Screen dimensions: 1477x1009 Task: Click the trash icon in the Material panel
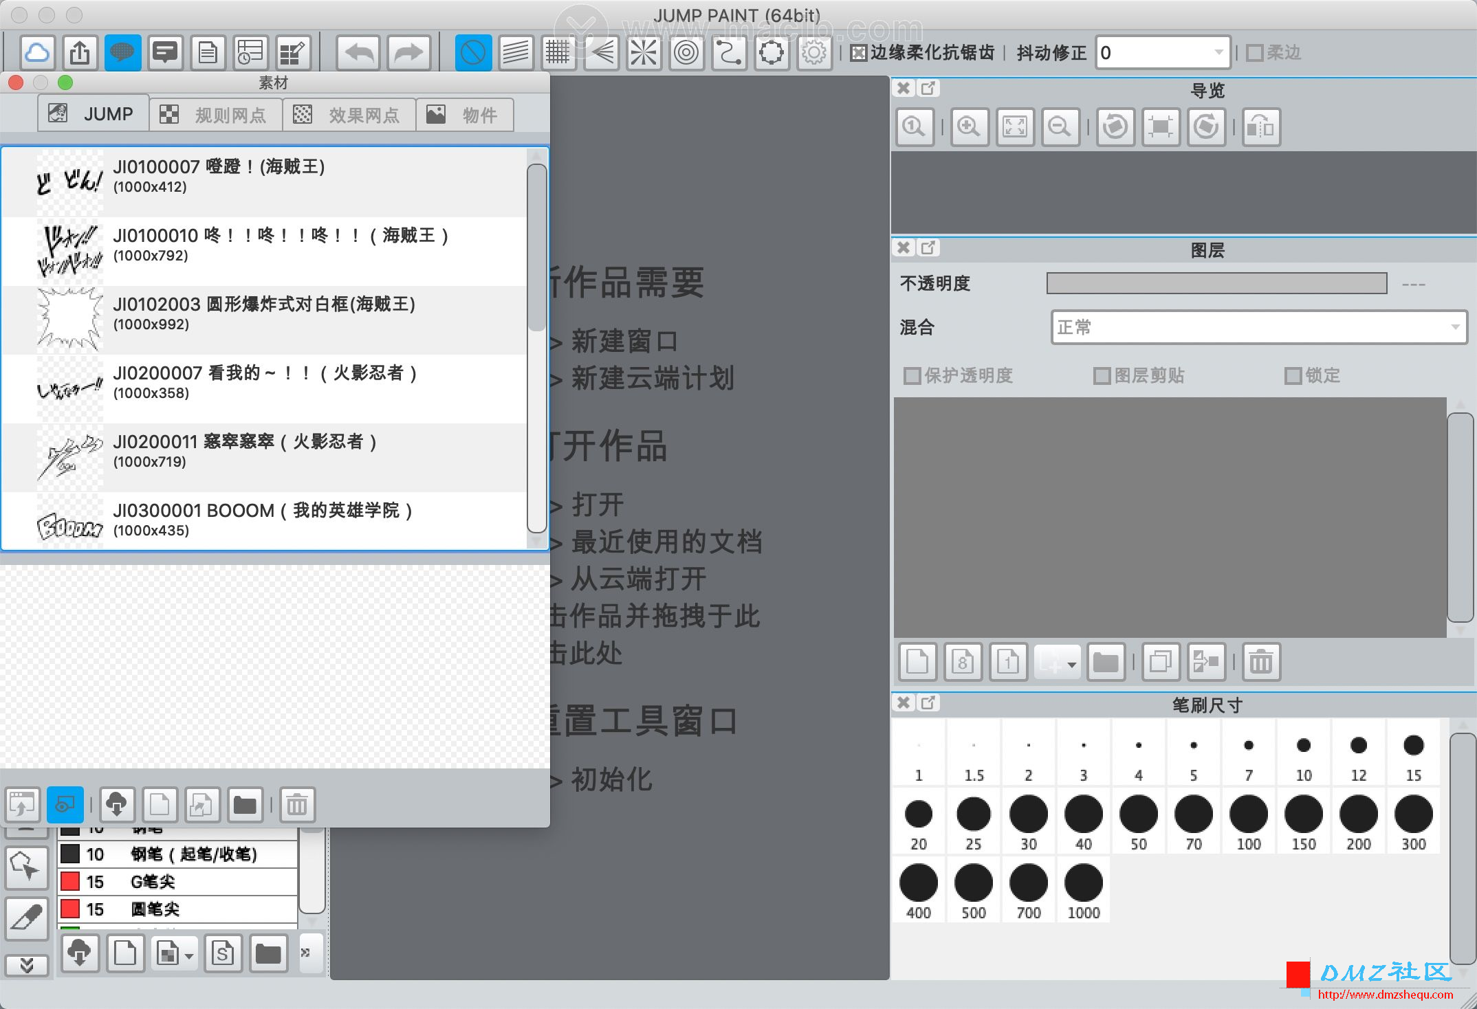pos(297,805)
